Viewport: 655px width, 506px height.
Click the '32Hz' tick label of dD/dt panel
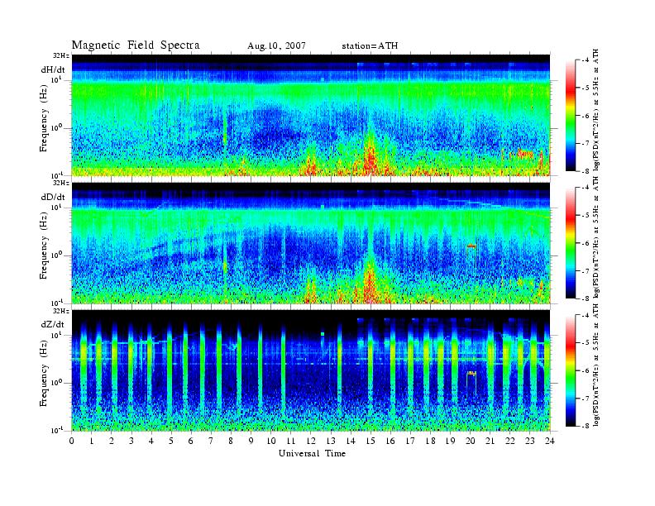click(x=61, y=183)
